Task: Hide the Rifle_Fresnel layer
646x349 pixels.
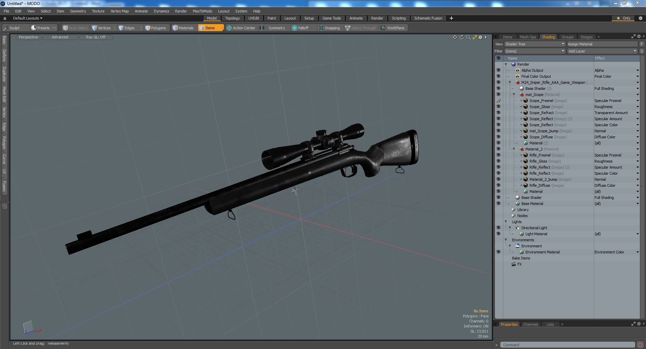Action: tap(498, 155)
